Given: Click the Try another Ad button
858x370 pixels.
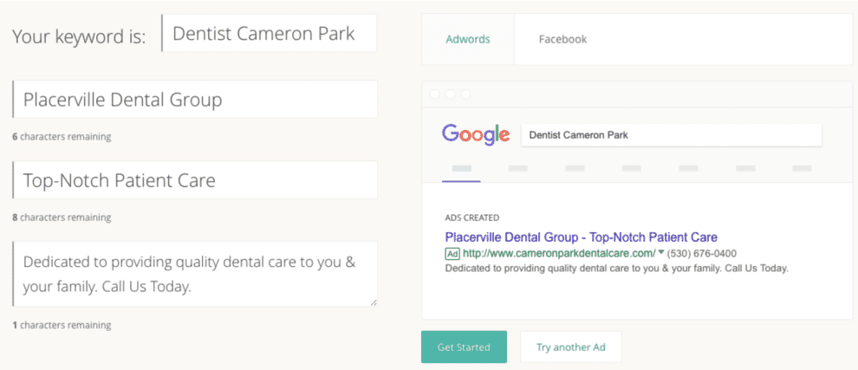Looking at the screenshot, I should point(571,347).
